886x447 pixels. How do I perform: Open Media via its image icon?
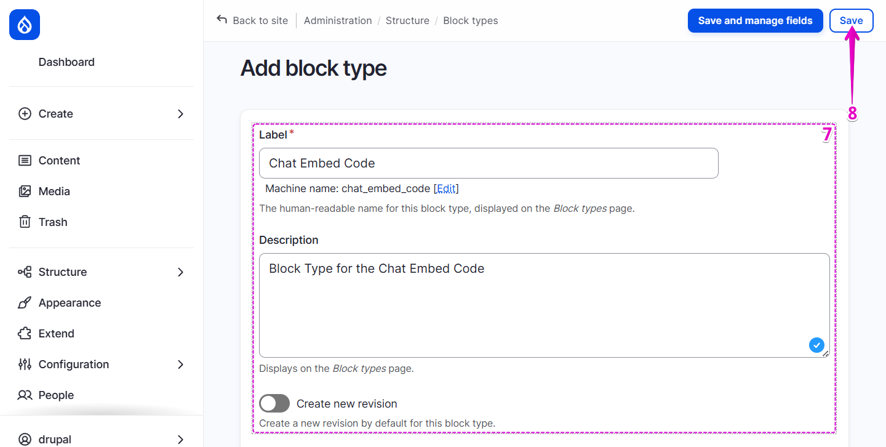coord(25,191)
